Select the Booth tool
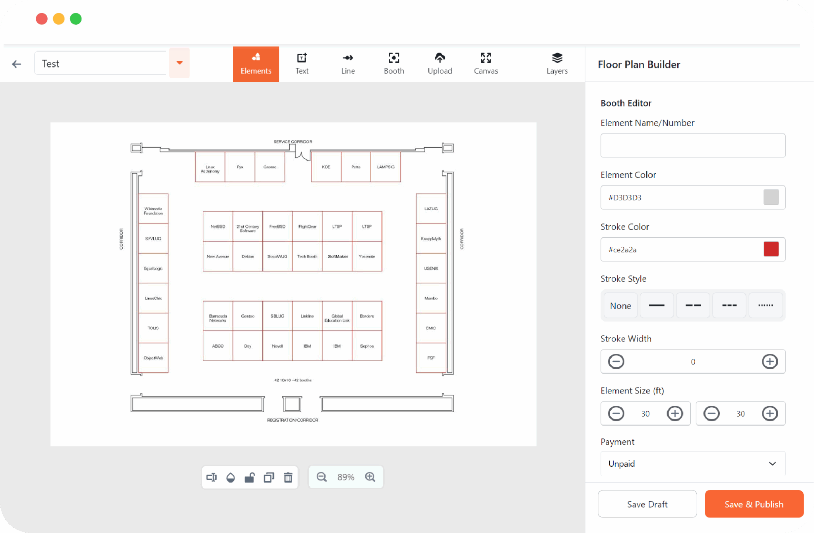814x533 pixels. point(393,64)
